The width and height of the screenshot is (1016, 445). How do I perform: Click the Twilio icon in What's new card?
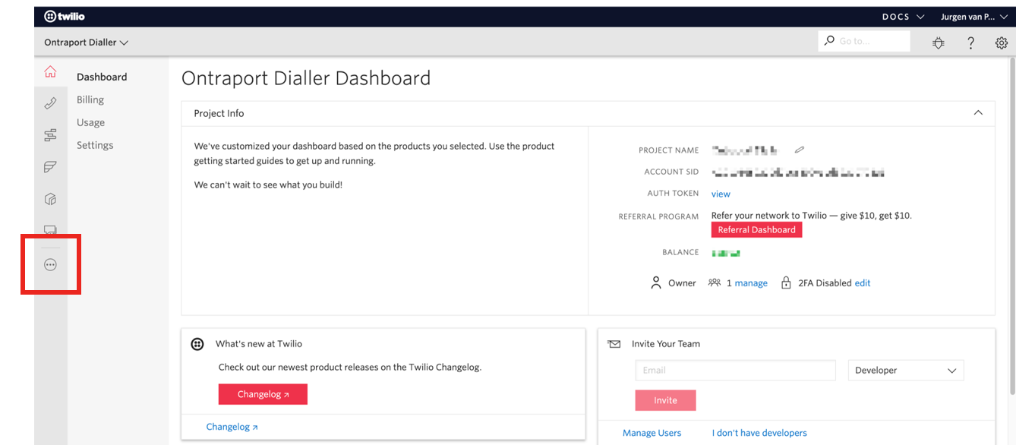point(197,344)
